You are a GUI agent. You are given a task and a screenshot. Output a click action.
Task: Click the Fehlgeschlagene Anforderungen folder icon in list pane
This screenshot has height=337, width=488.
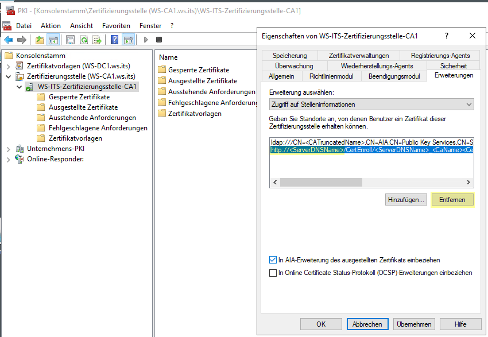[x=162, y=102]
